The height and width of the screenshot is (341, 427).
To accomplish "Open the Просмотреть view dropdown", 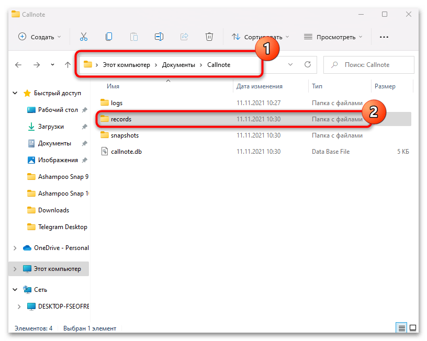I will click(333, 37).
